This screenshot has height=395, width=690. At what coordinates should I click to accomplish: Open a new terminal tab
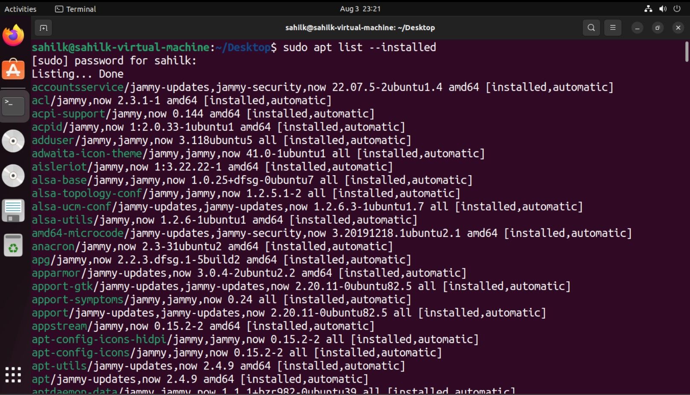(43, 27)
